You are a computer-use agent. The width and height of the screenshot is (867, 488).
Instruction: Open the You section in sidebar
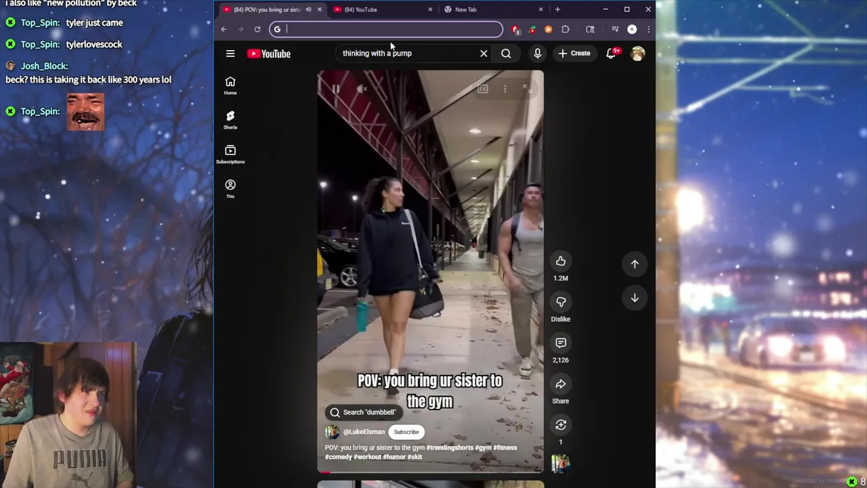point(230,189)
